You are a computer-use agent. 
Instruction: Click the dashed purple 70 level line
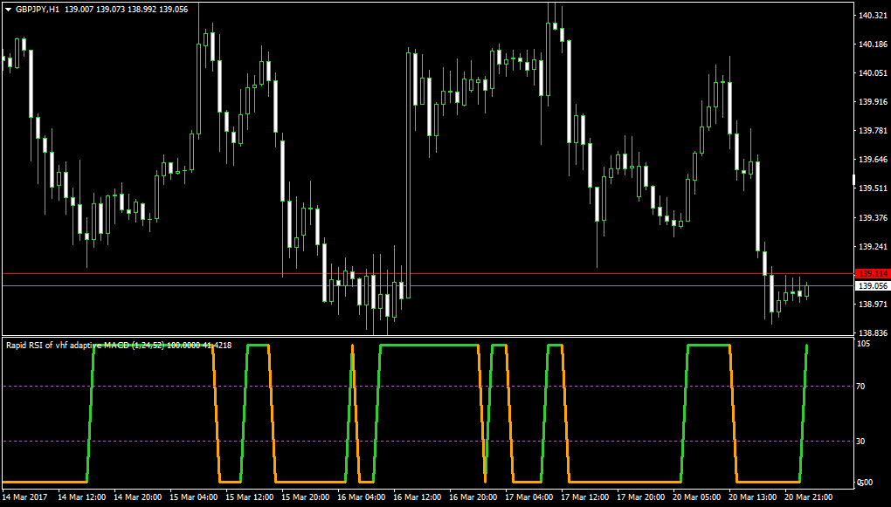point(426,387)
